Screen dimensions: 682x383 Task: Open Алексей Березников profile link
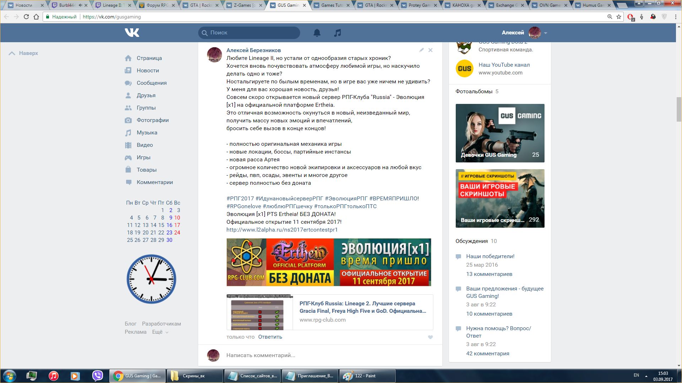[x=254, y=50]
